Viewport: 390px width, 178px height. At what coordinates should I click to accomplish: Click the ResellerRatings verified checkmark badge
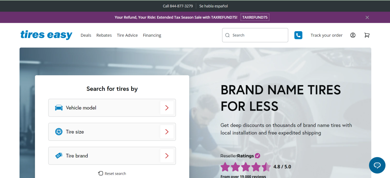point(257,155)
